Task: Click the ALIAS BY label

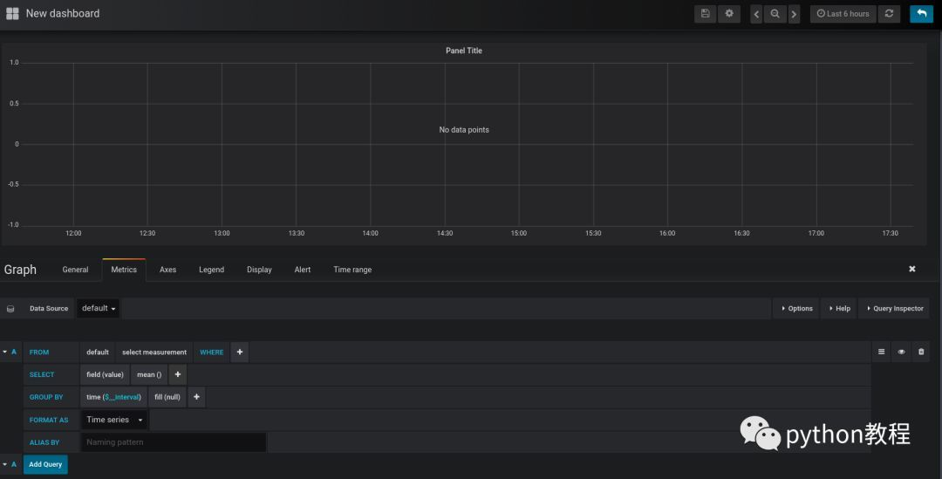Action: coord(44,442)
